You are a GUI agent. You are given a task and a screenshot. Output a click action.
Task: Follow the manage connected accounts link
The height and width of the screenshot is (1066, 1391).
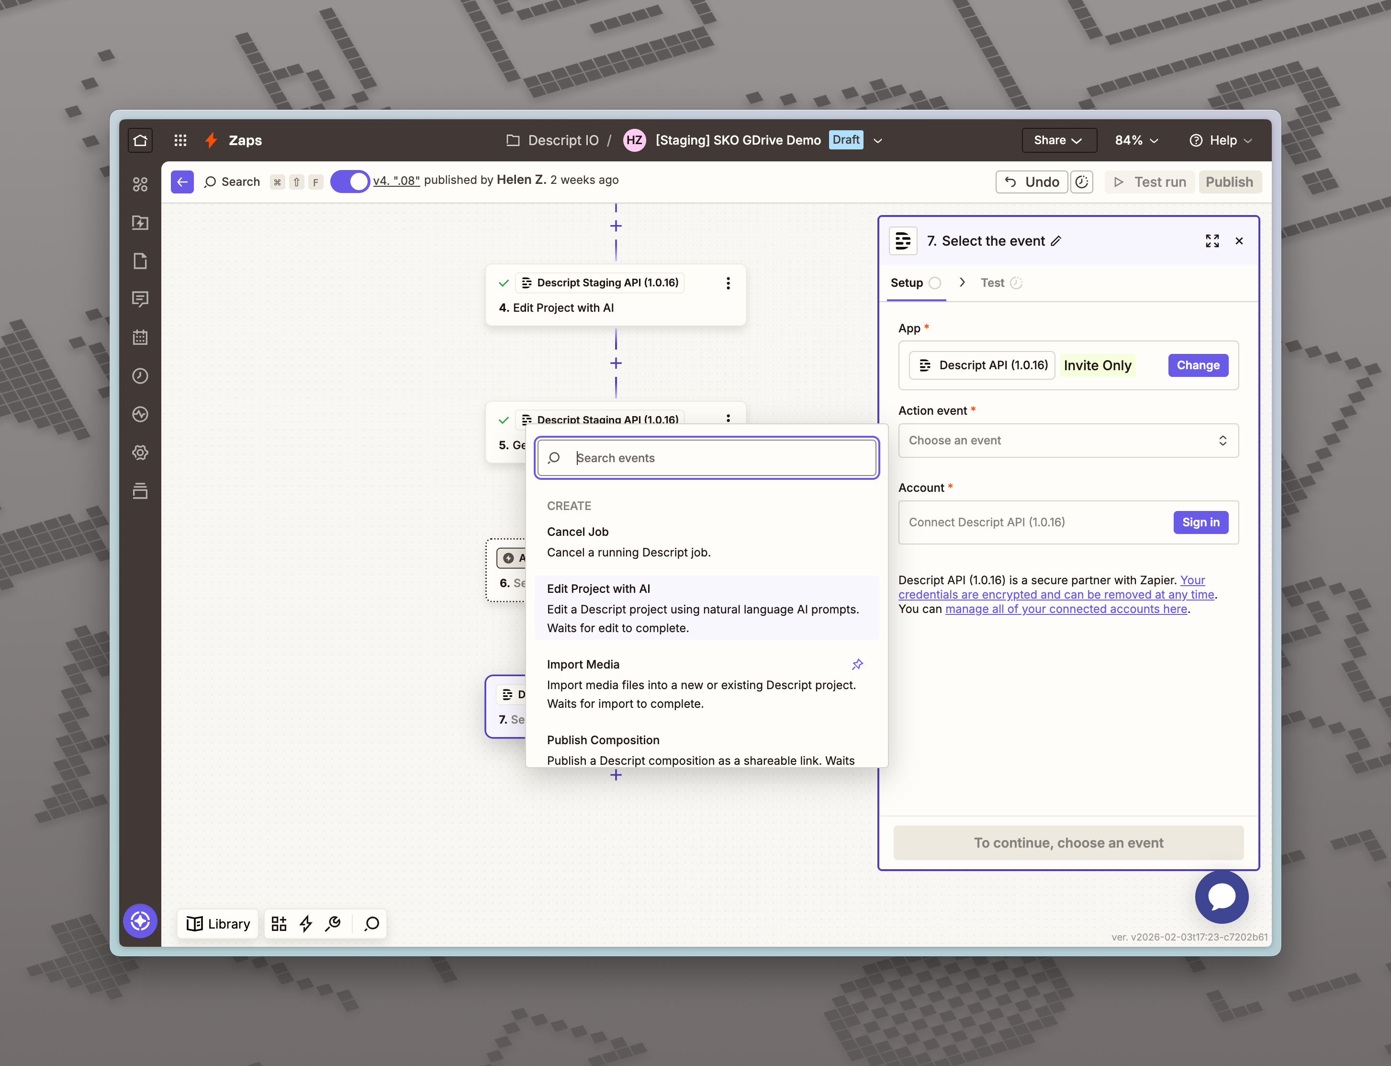pos(1066,609)
